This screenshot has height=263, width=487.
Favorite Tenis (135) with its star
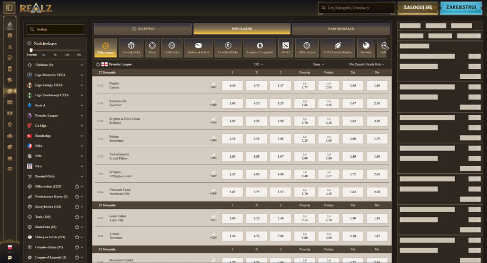coord(77,217)
